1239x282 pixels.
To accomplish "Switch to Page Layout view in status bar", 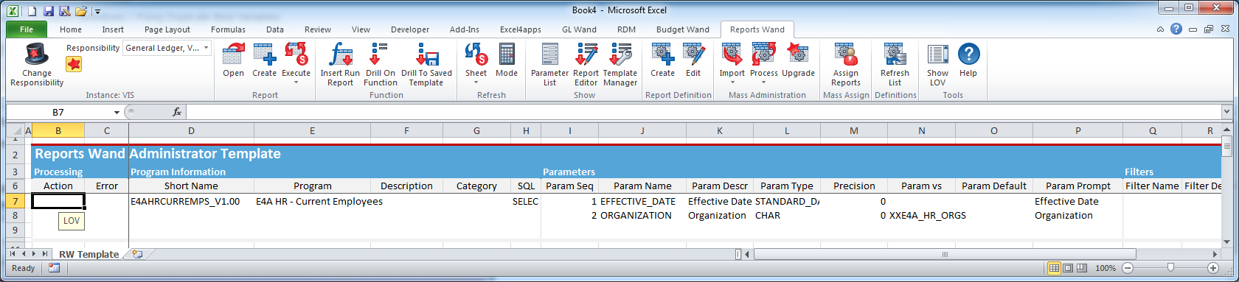I will click(1067, 268).
